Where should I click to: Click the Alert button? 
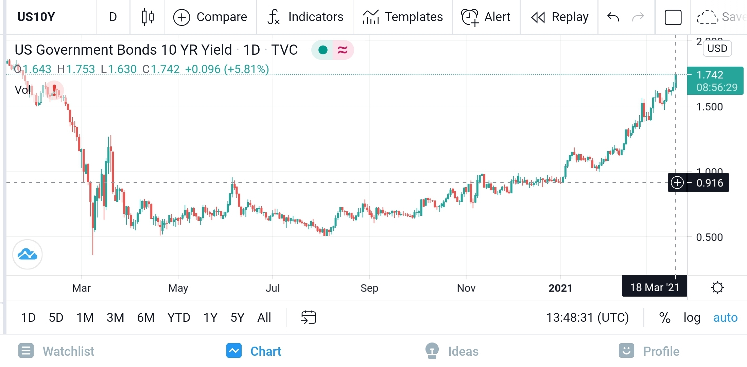tap(486, 17)
